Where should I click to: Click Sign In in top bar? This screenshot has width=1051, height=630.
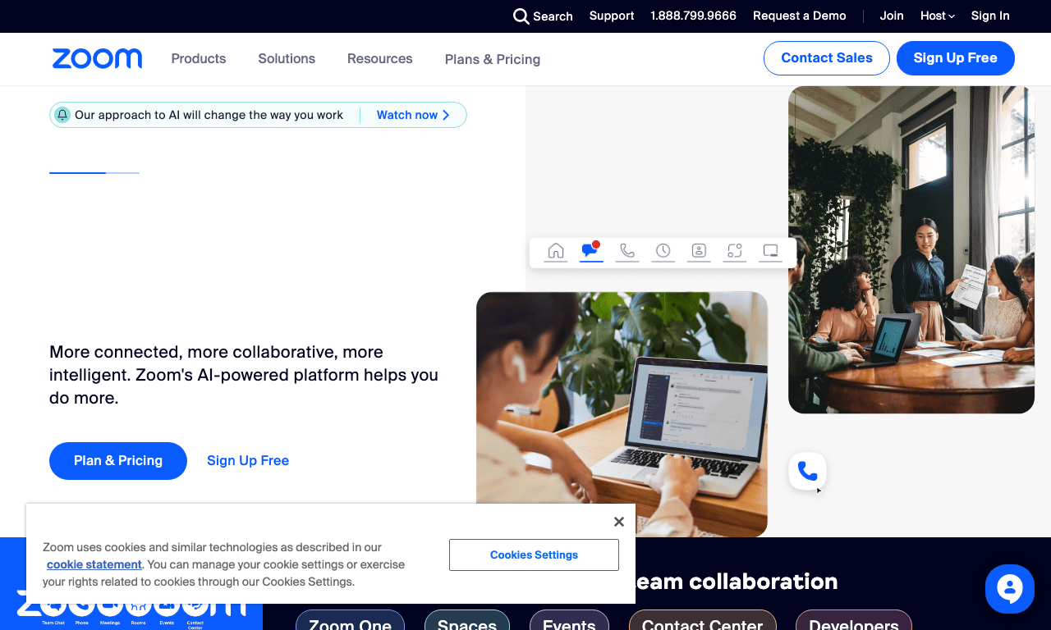[x=990, y=16]
